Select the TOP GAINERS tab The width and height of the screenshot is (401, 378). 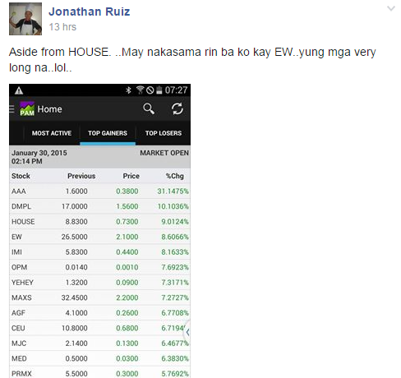click(108, 133)
